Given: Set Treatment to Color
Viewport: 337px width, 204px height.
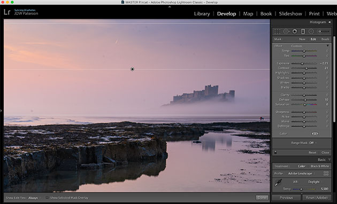Looking at the screenshot, I should [301, 166].
